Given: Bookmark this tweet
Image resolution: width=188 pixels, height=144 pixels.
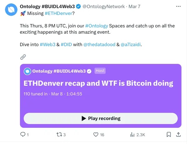Looking at the screenshot, I should click(x=169, y=135).
